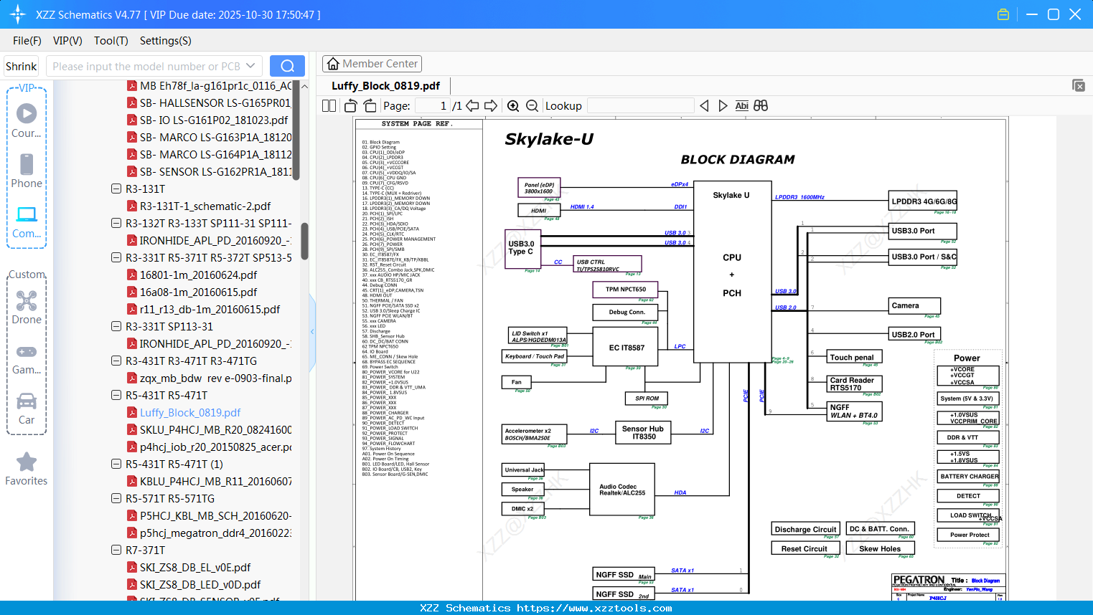Rotate page counterclockwise
This screenshot has height=615, width=1093.
351,106
